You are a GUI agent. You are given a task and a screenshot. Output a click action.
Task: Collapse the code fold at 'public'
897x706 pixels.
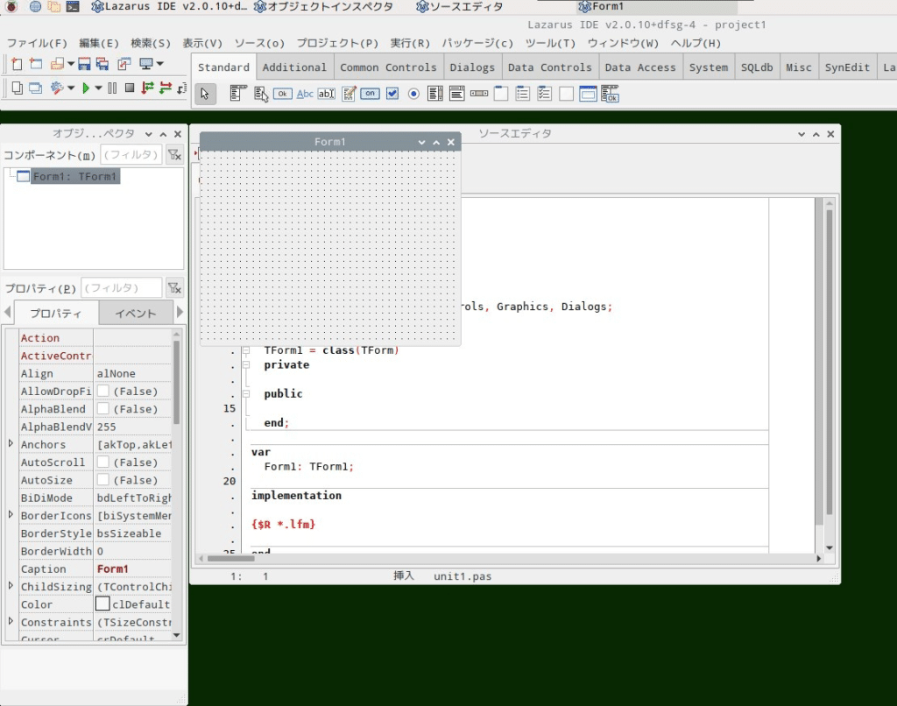[x=246, y=393]
